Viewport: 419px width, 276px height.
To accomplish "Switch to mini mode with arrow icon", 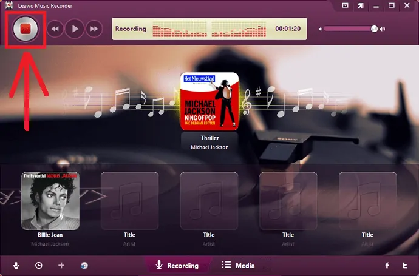I will click(361, 5).
